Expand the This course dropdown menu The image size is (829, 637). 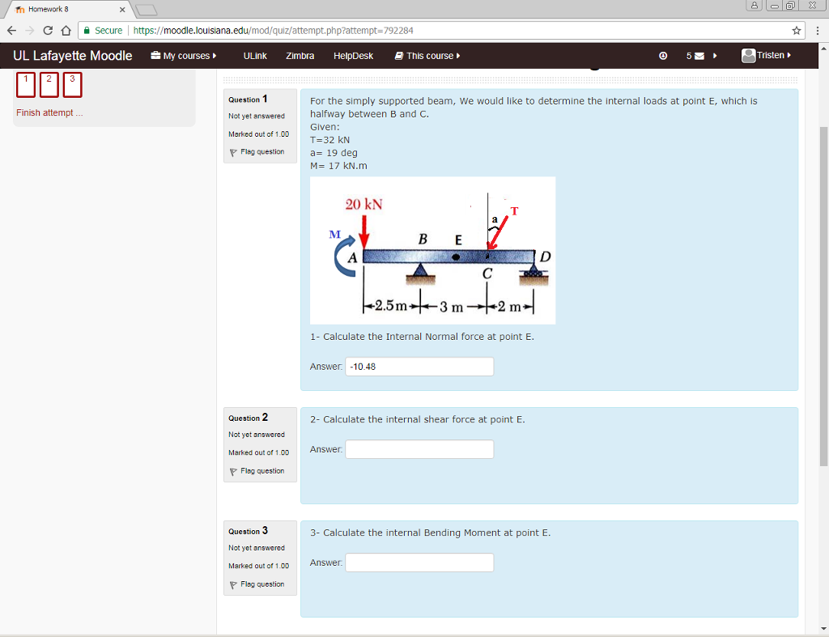pyautogui.click(x=427, y=56)
